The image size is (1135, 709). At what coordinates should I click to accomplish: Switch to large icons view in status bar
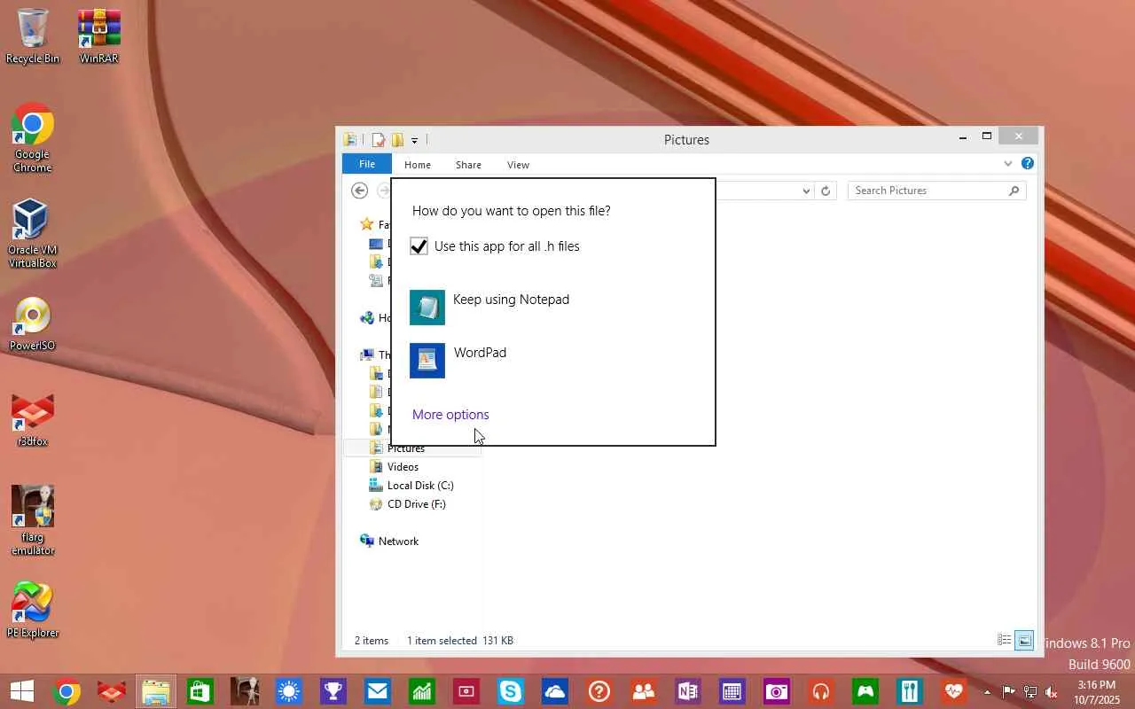click(x=1024, y=640)
